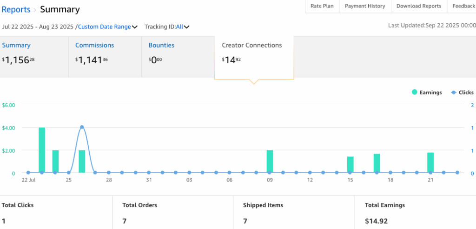Toggle the Earnings legend green dot
Viewport: 476px width, 229px height.
tap(415, 93)
